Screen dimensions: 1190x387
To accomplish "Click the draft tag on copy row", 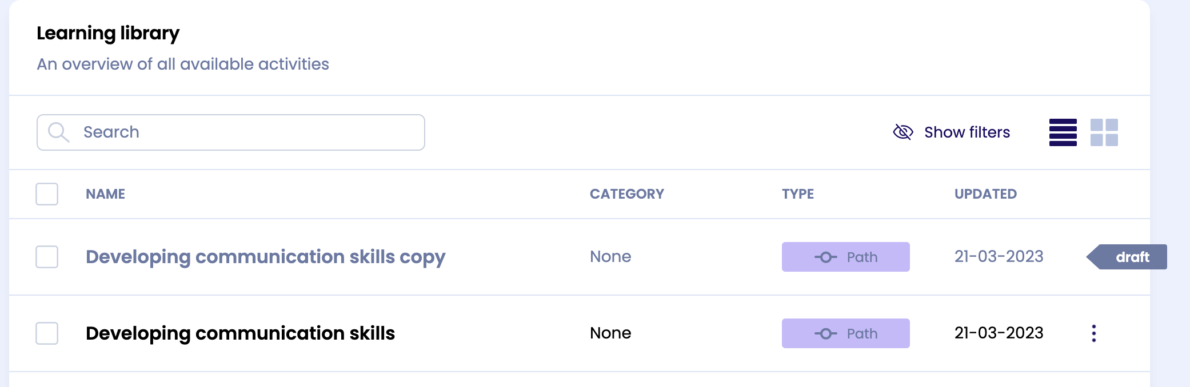I will pos(1131,257).
